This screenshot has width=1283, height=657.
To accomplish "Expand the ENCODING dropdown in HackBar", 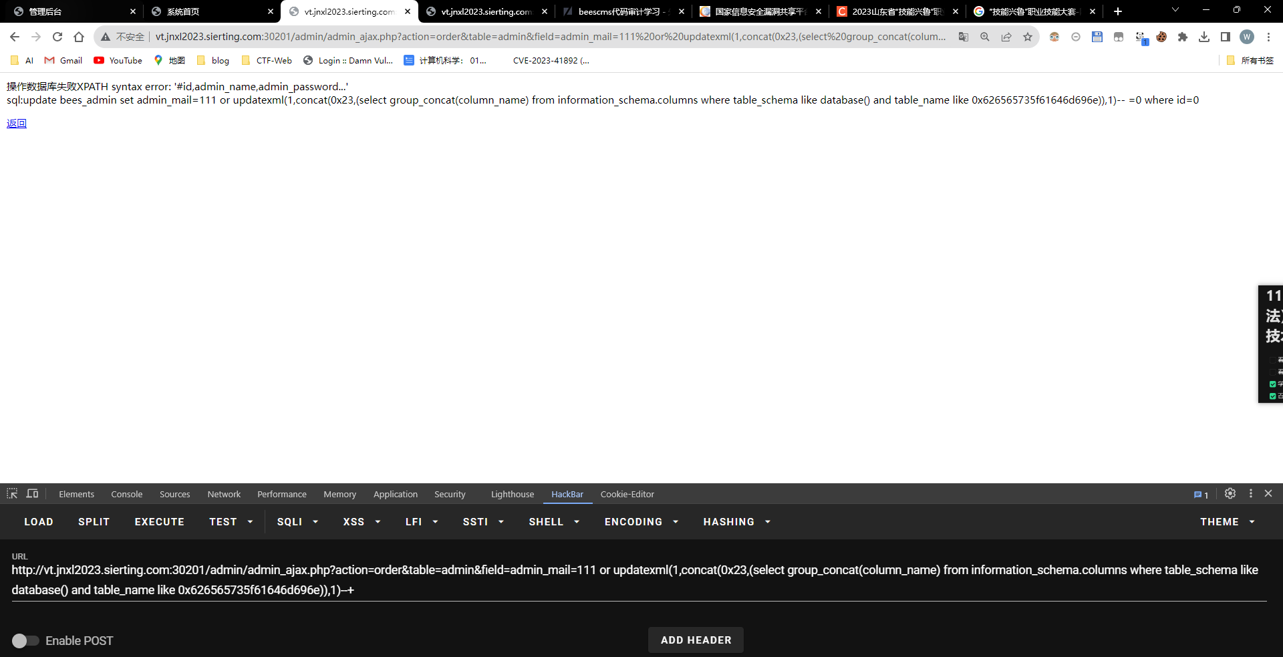I will tap(641, 522).
